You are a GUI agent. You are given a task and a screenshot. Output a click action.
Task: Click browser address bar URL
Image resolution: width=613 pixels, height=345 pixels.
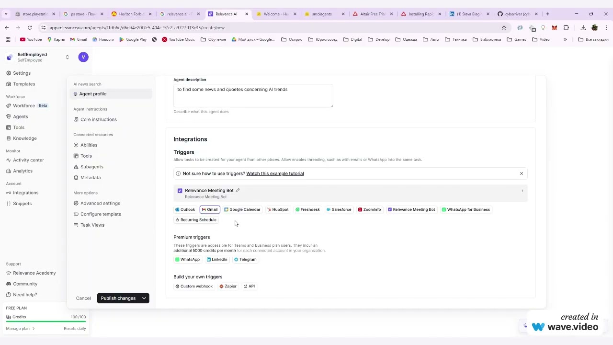click(137, 28)
